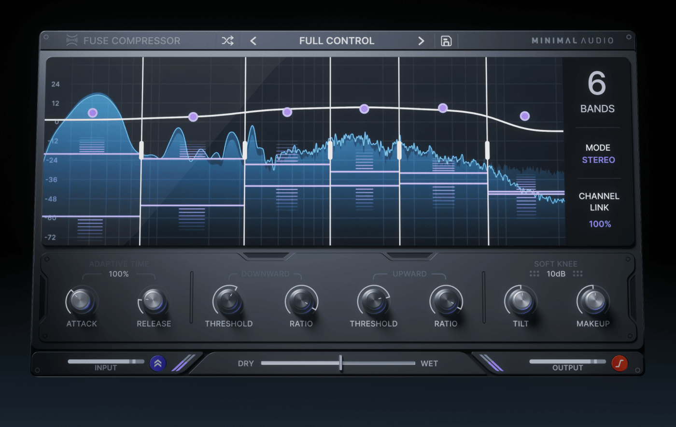The image size is (676, 427).
Task: Select the sixth band's purple node
Action: (525, 116)
